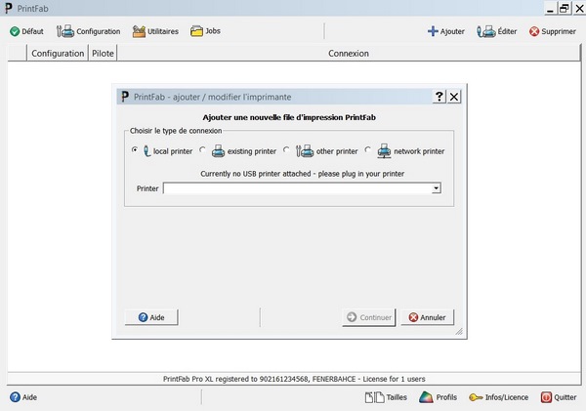Click the dialog Aide button
Viewport: 586px width, 411px height.
point(151,317)
